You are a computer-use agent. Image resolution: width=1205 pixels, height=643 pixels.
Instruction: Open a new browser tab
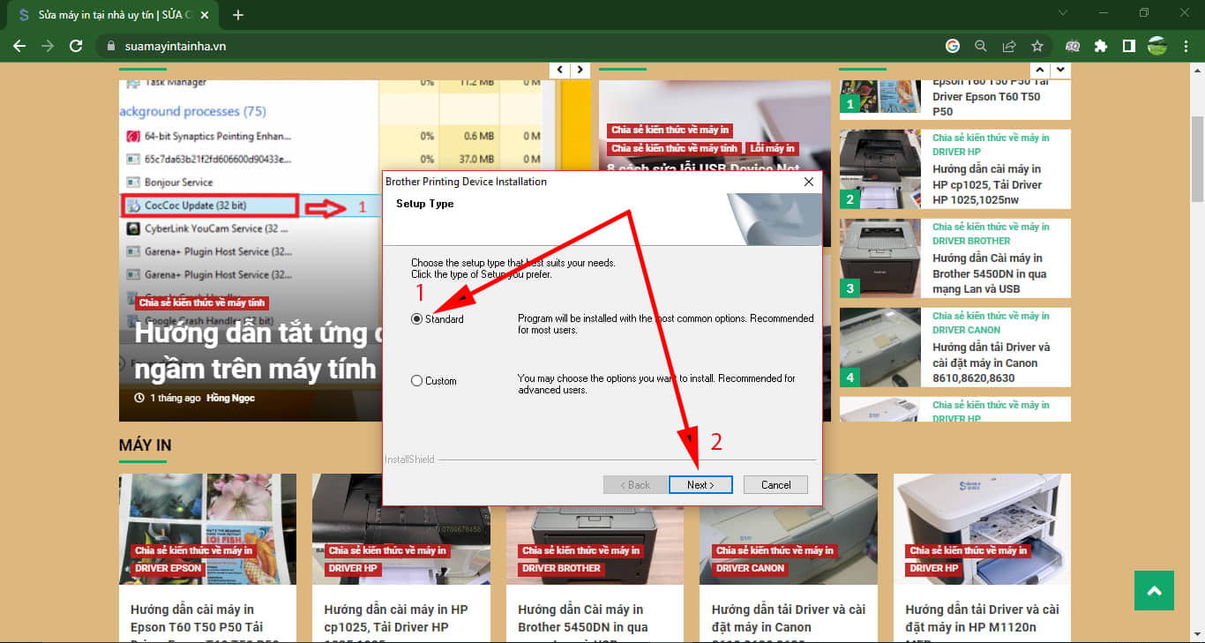238,15
